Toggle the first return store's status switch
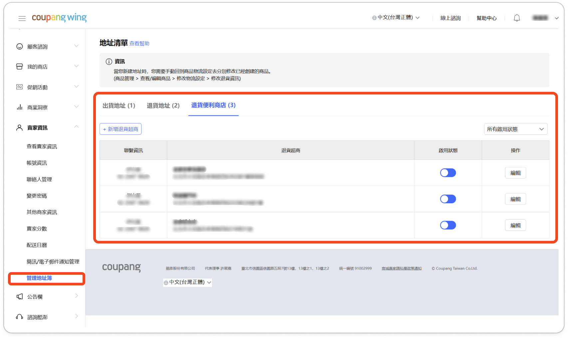Image resolution: width=568 pixels, height=338 pixels. 448,173
